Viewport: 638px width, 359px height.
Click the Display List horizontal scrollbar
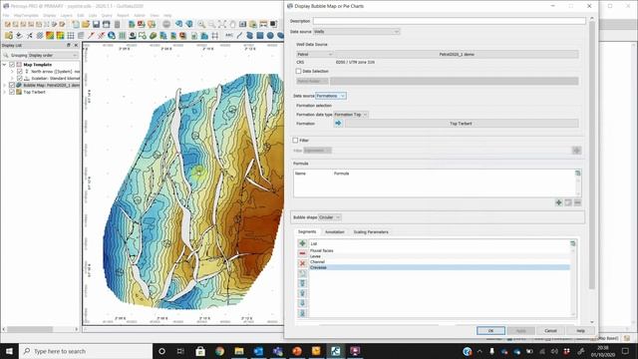(x=29, y=329)
